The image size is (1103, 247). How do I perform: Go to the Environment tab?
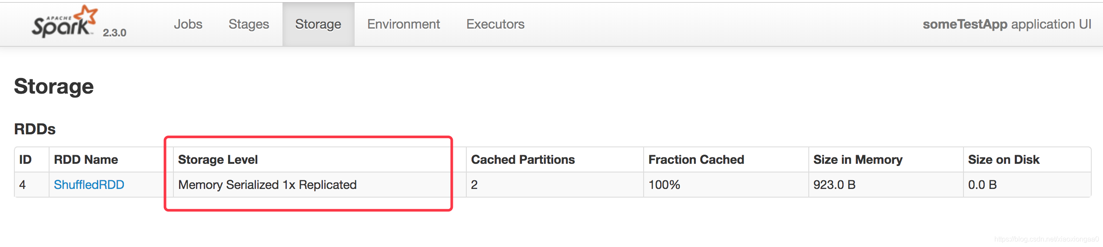403,24
